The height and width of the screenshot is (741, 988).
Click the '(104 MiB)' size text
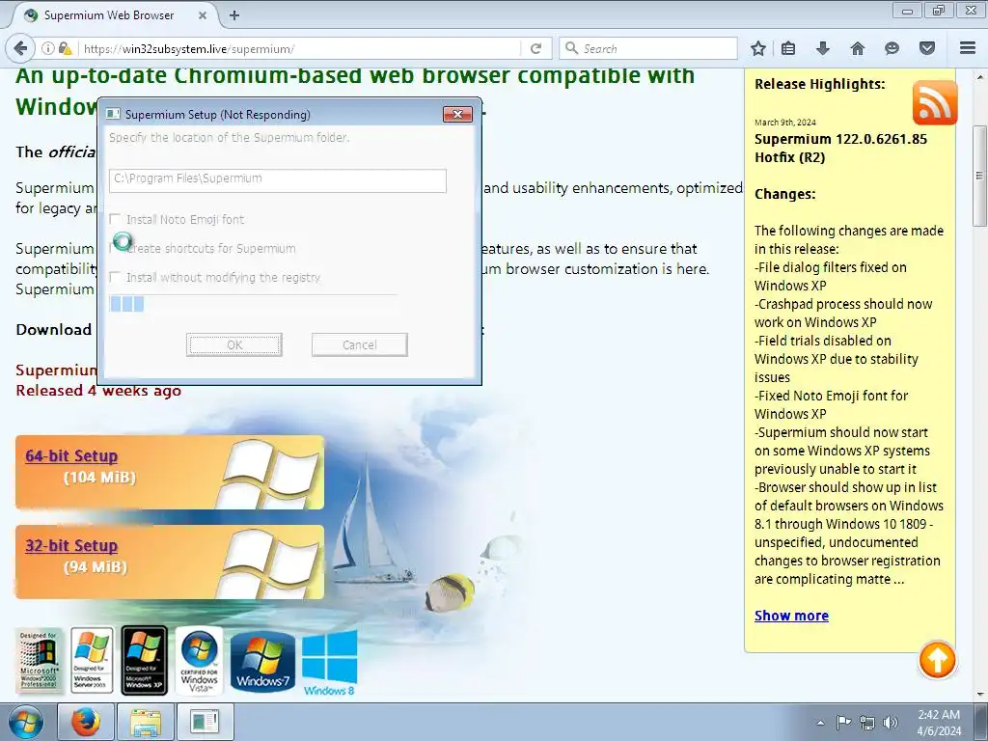point(99,478)
